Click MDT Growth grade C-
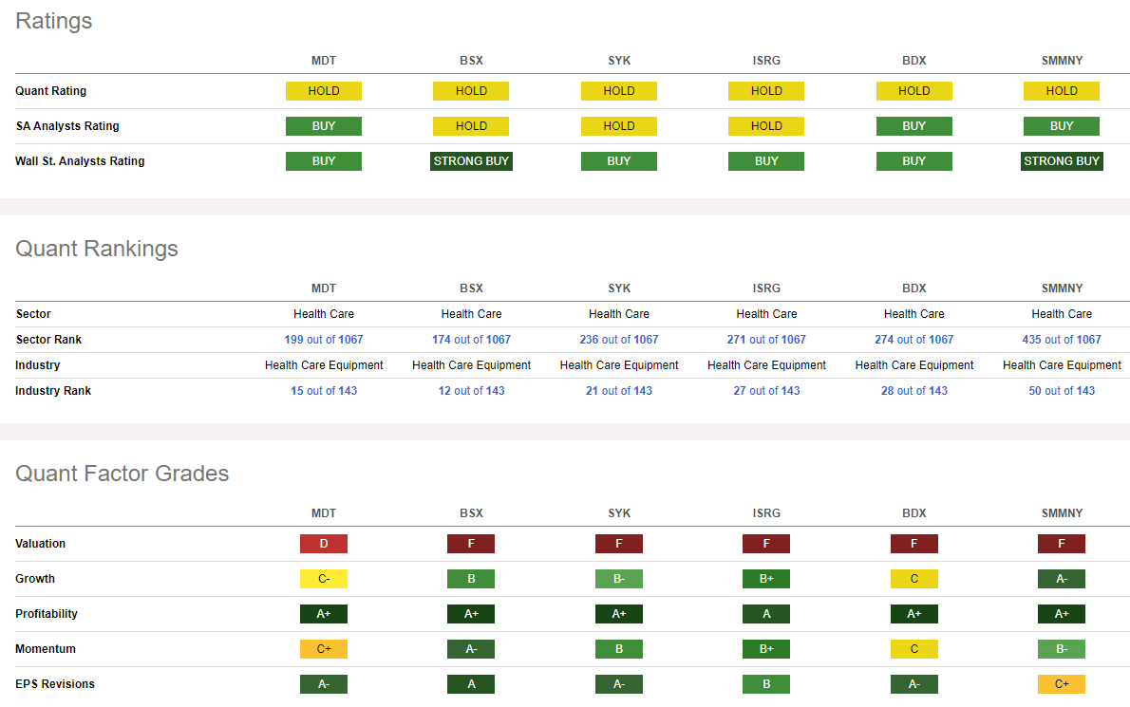The image size is (1130, 707). [324, 579]
